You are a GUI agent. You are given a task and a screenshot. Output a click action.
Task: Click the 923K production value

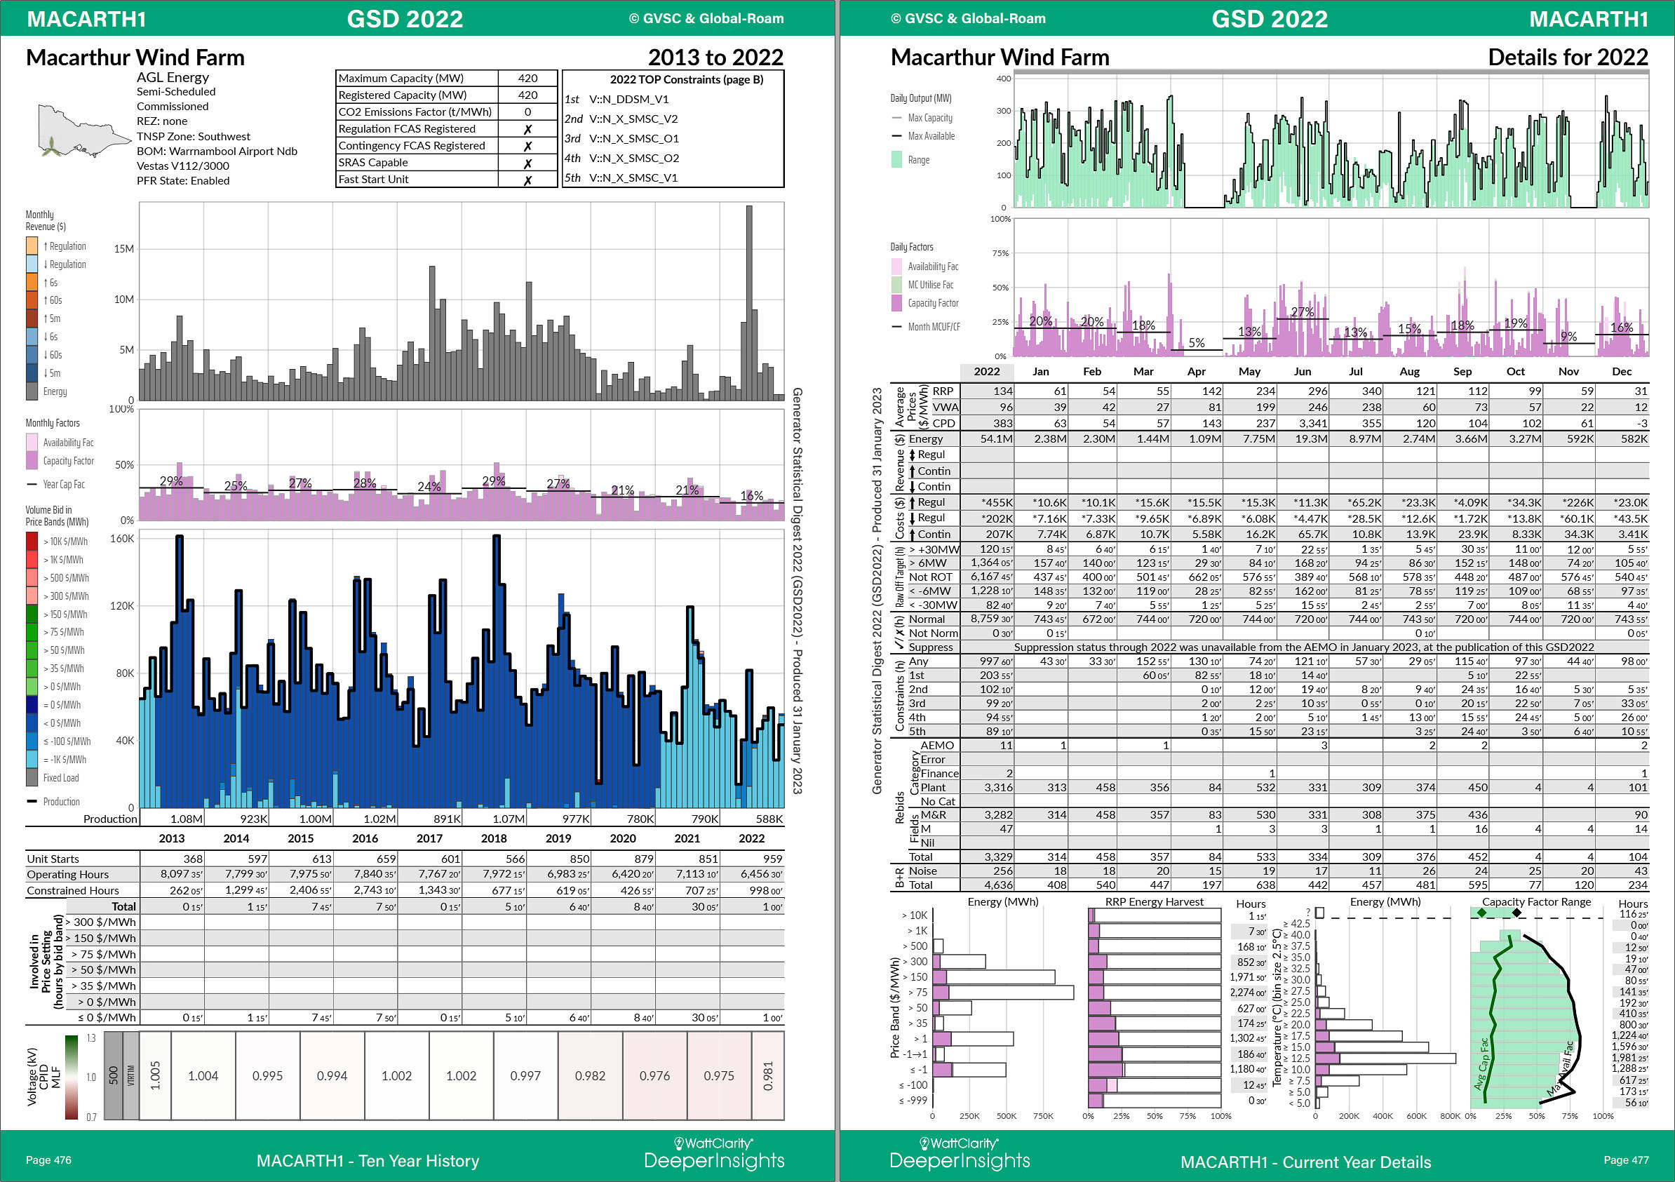(254, 819)
